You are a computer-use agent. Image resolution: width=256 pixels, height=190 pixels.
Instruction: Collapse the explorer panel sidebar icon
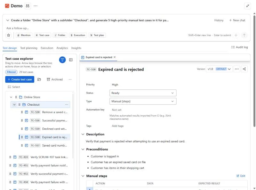[x=71, y=60]
